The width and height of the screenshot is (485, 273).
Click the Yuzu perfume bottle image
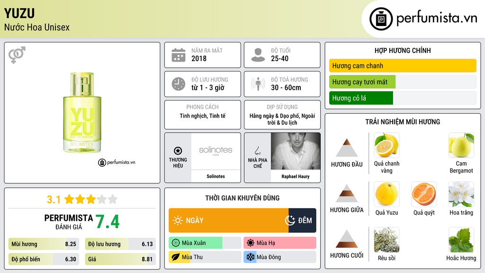(82, 113)
